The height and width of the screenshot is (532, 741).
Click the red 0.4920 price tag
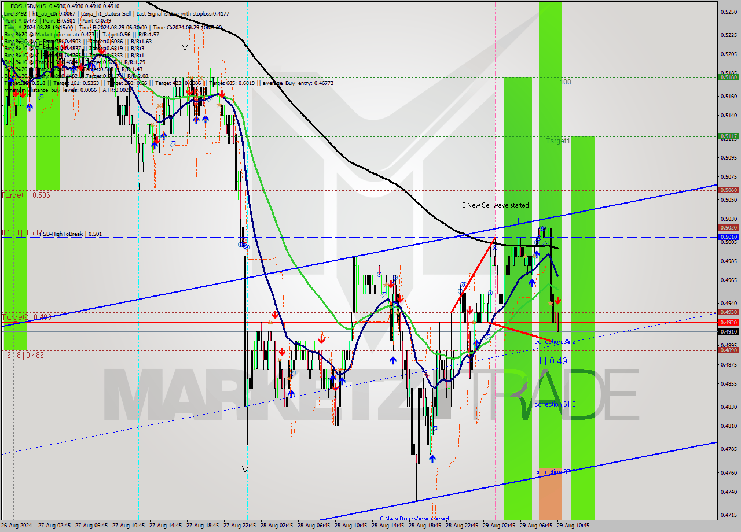728,322
